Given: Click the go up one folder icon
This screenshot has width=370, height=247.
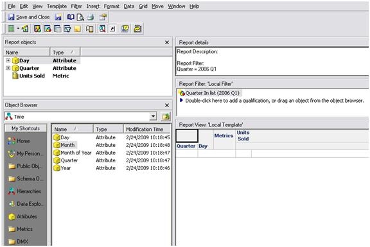Looking at the screenshot, I should pos(166,116).
